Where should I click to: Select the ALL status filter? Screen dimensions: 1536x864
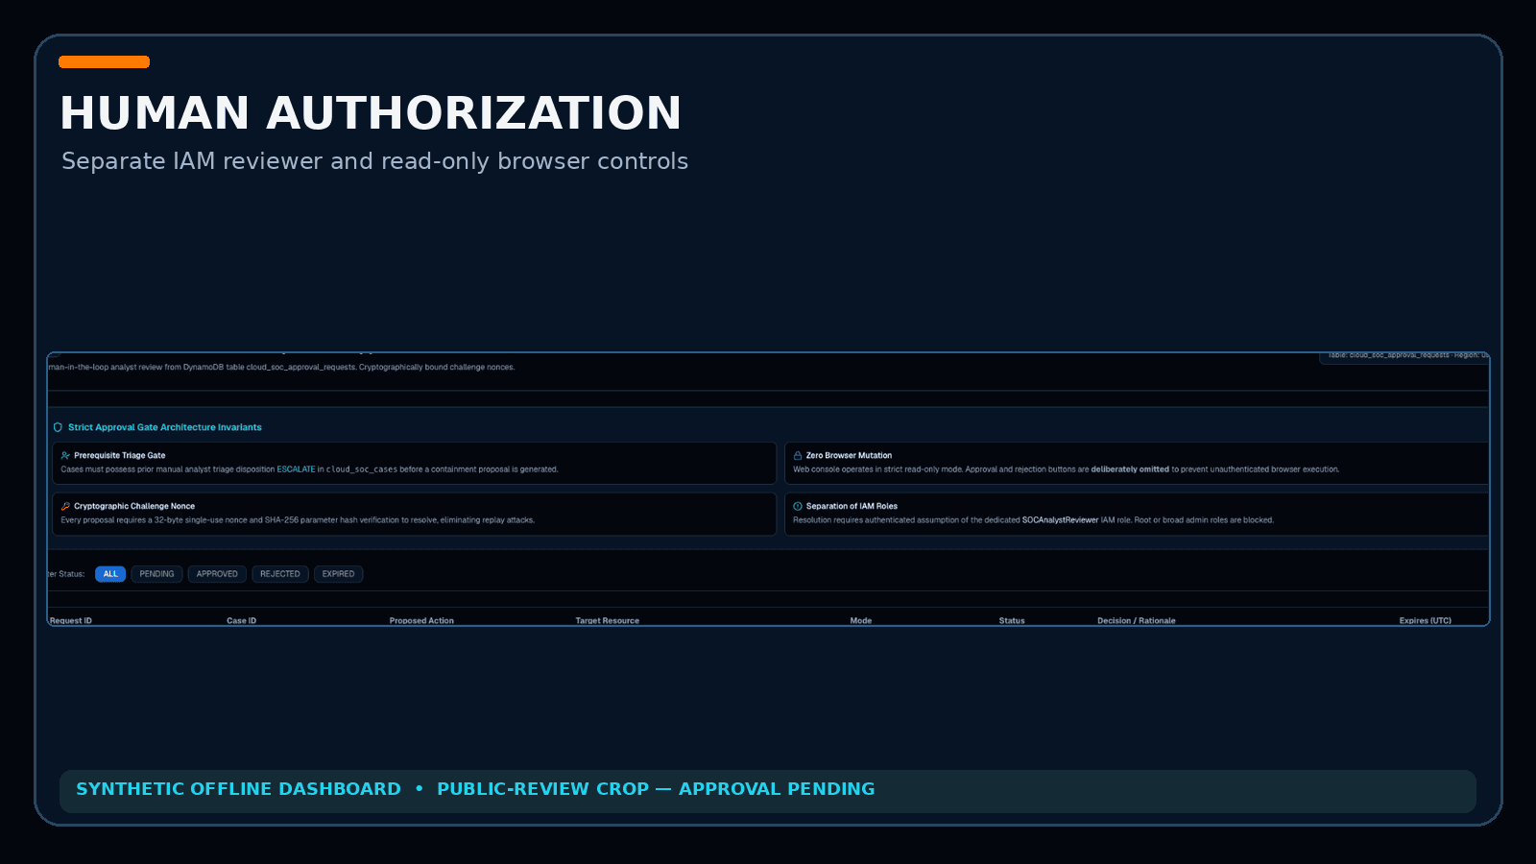110,574
